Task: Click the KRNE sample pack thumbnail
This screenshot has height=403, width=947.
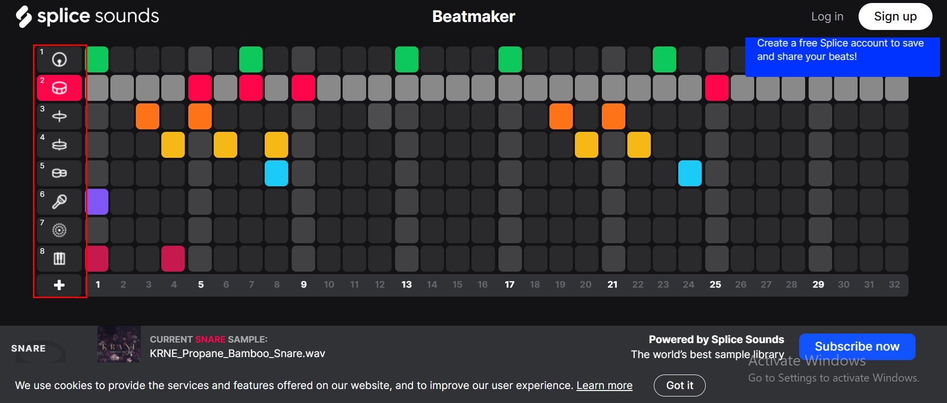Action: click(x=119, y=345)
